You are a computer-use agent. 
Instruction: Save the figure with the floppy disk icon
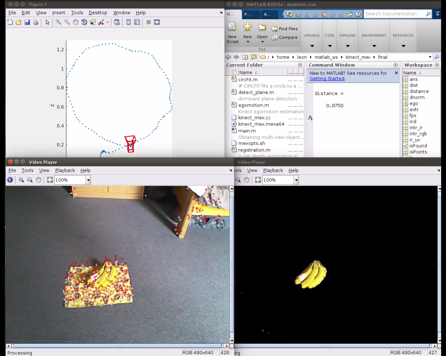click(x=27, y=22)
